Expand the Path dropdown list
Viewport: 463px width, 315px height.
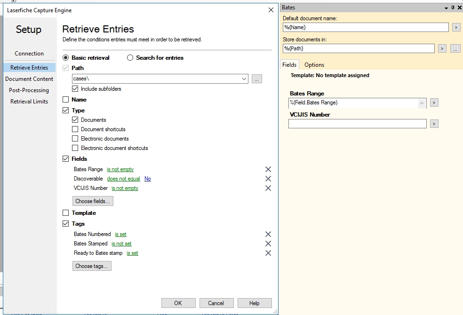coord(244,79)
